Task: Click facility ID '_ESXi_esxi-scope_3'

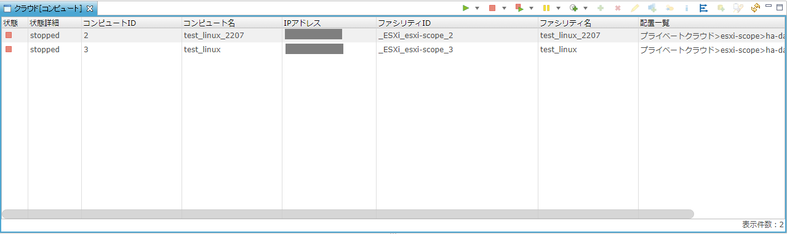Action: coord(415,50)
